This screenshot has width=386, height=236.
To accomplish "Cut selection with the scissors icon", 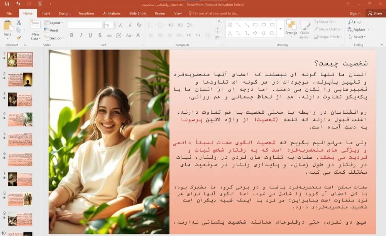I will [19, 22].
